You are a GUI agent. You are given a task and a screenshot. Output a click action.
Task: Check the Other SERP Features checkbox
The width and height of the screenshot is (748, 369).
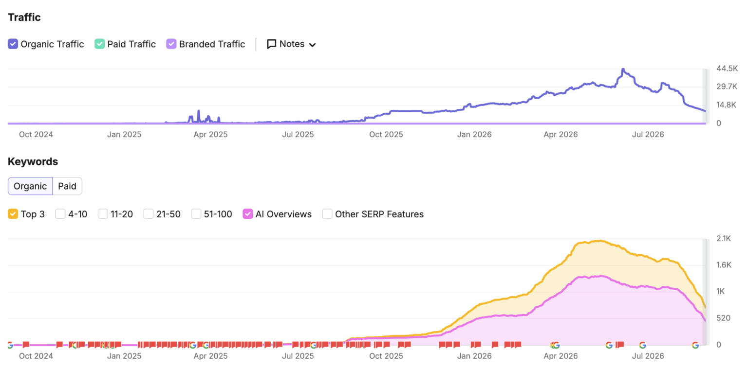coord(327,214)
